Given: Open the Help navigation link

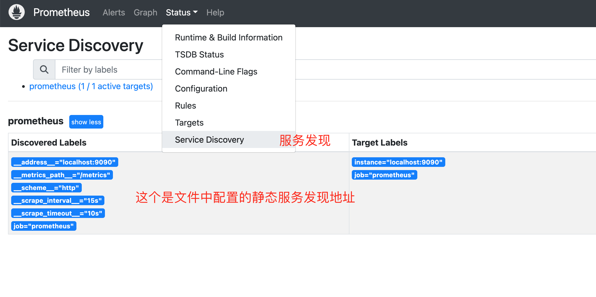Looking at the screenshot, I should (215, 13).
